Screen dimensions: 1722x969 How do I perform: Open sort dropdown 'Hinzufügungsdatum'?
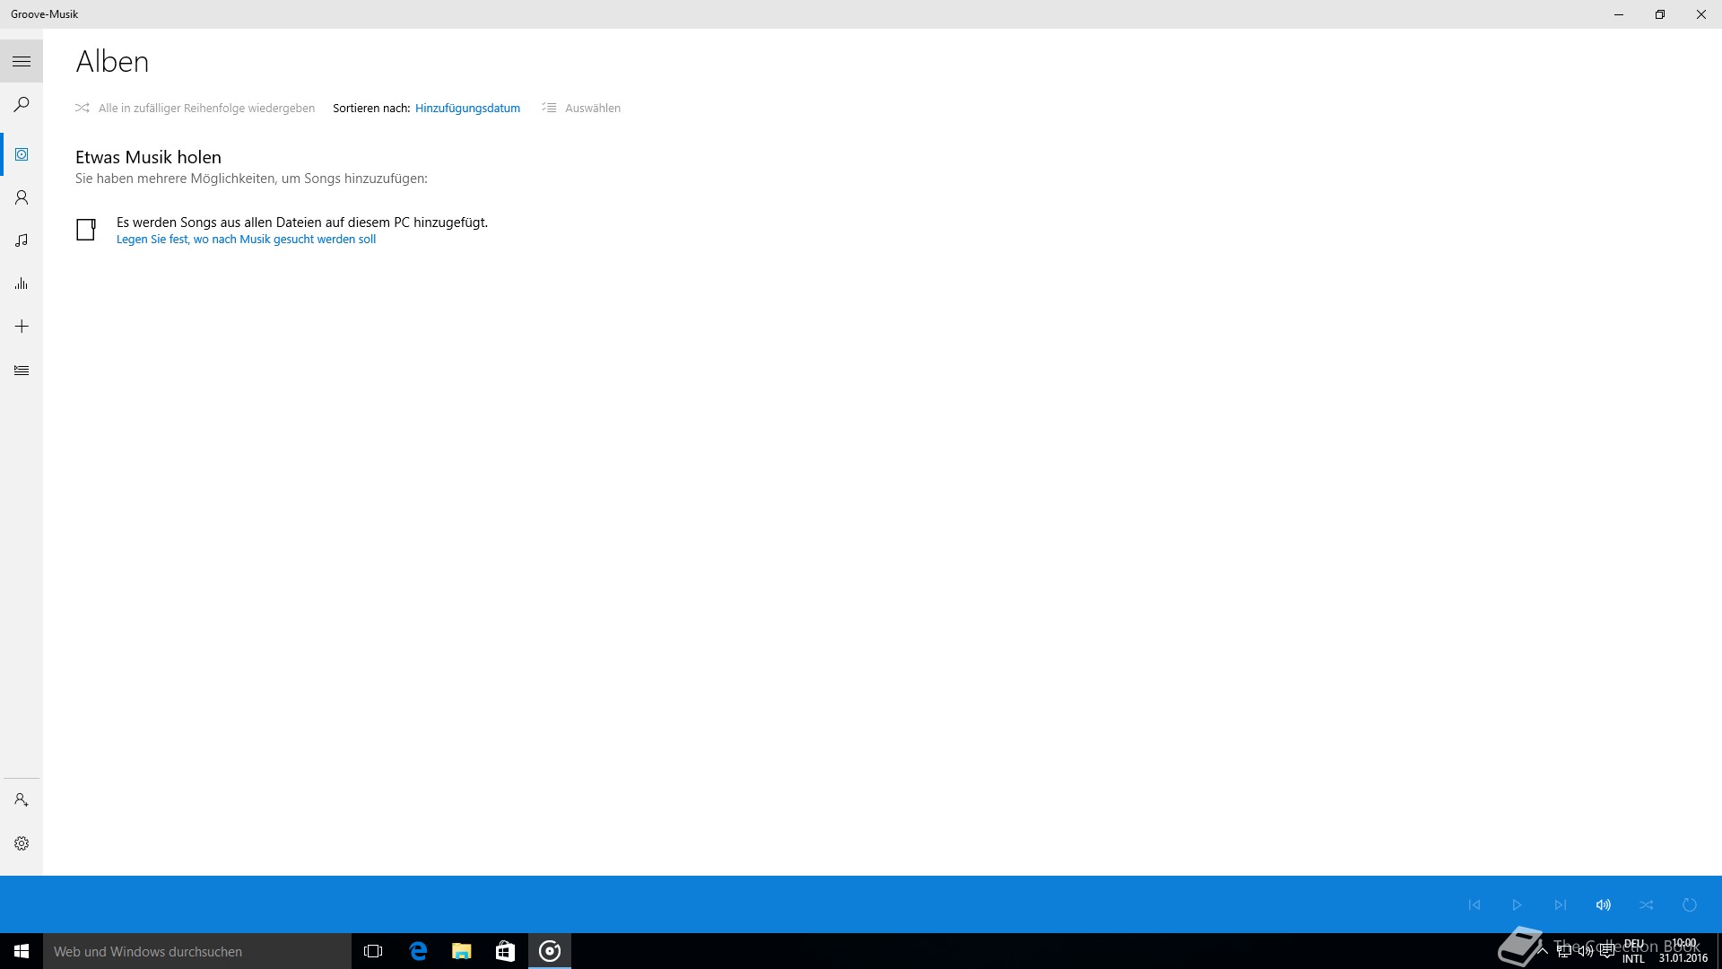467,108
